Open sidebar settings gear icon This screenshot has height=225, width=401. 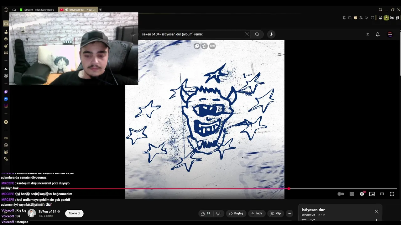click(6, 159)
